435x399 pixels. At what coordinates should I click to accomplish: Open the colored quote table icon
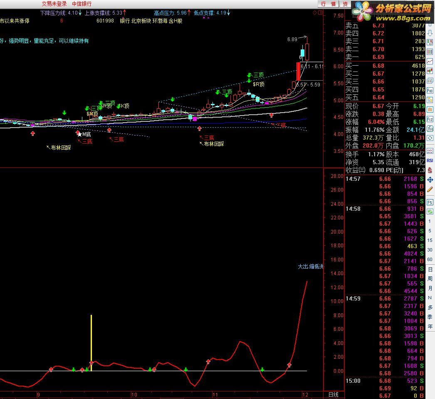coord(430,52)
